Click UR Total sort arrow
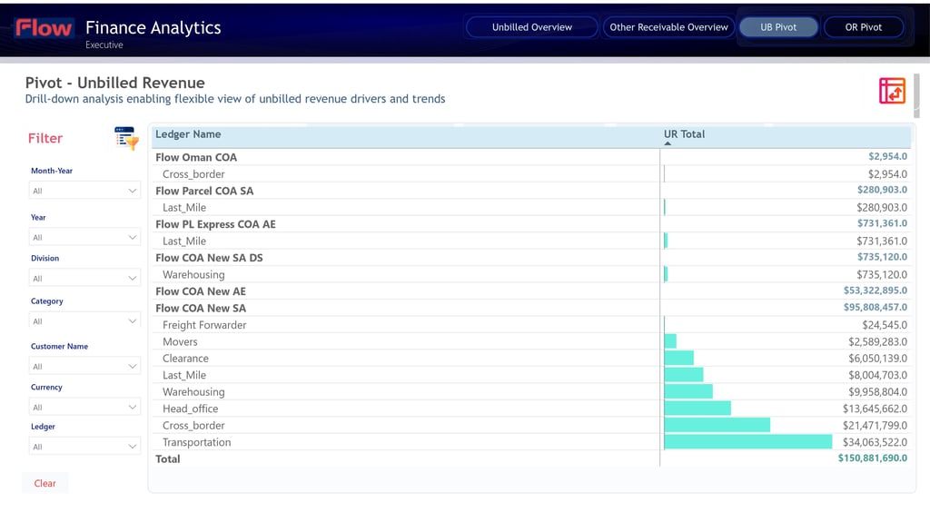 click(x=668, y=143)
